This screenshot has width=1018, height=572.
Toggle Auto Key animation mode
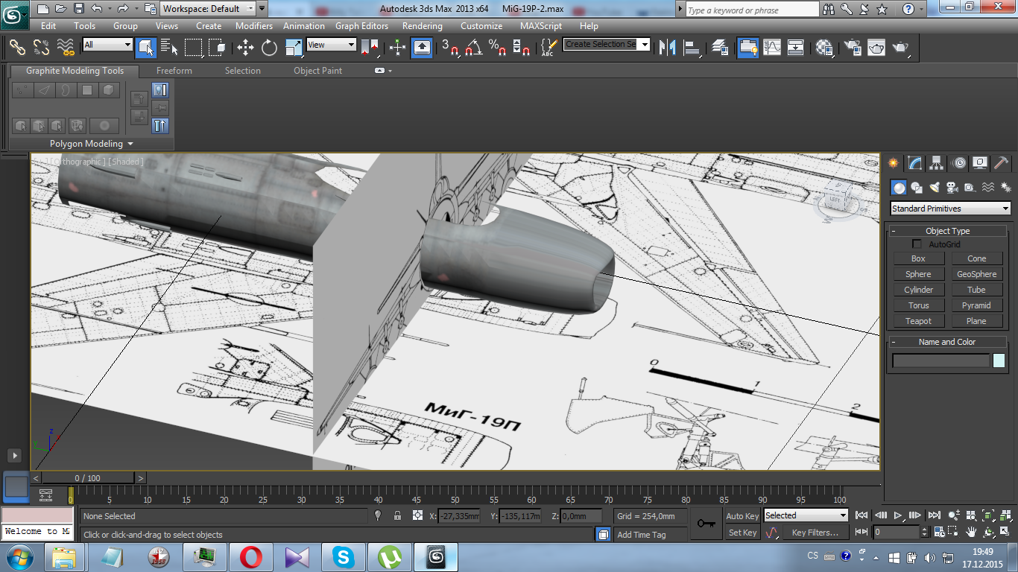(x=742, y=516)
